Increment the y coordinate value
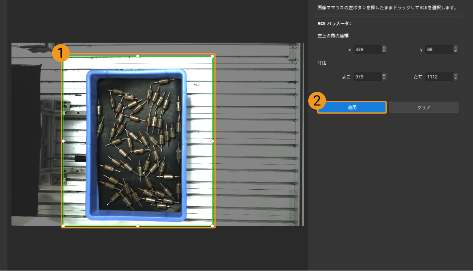 pyautogui.click(x=456, y=48)
